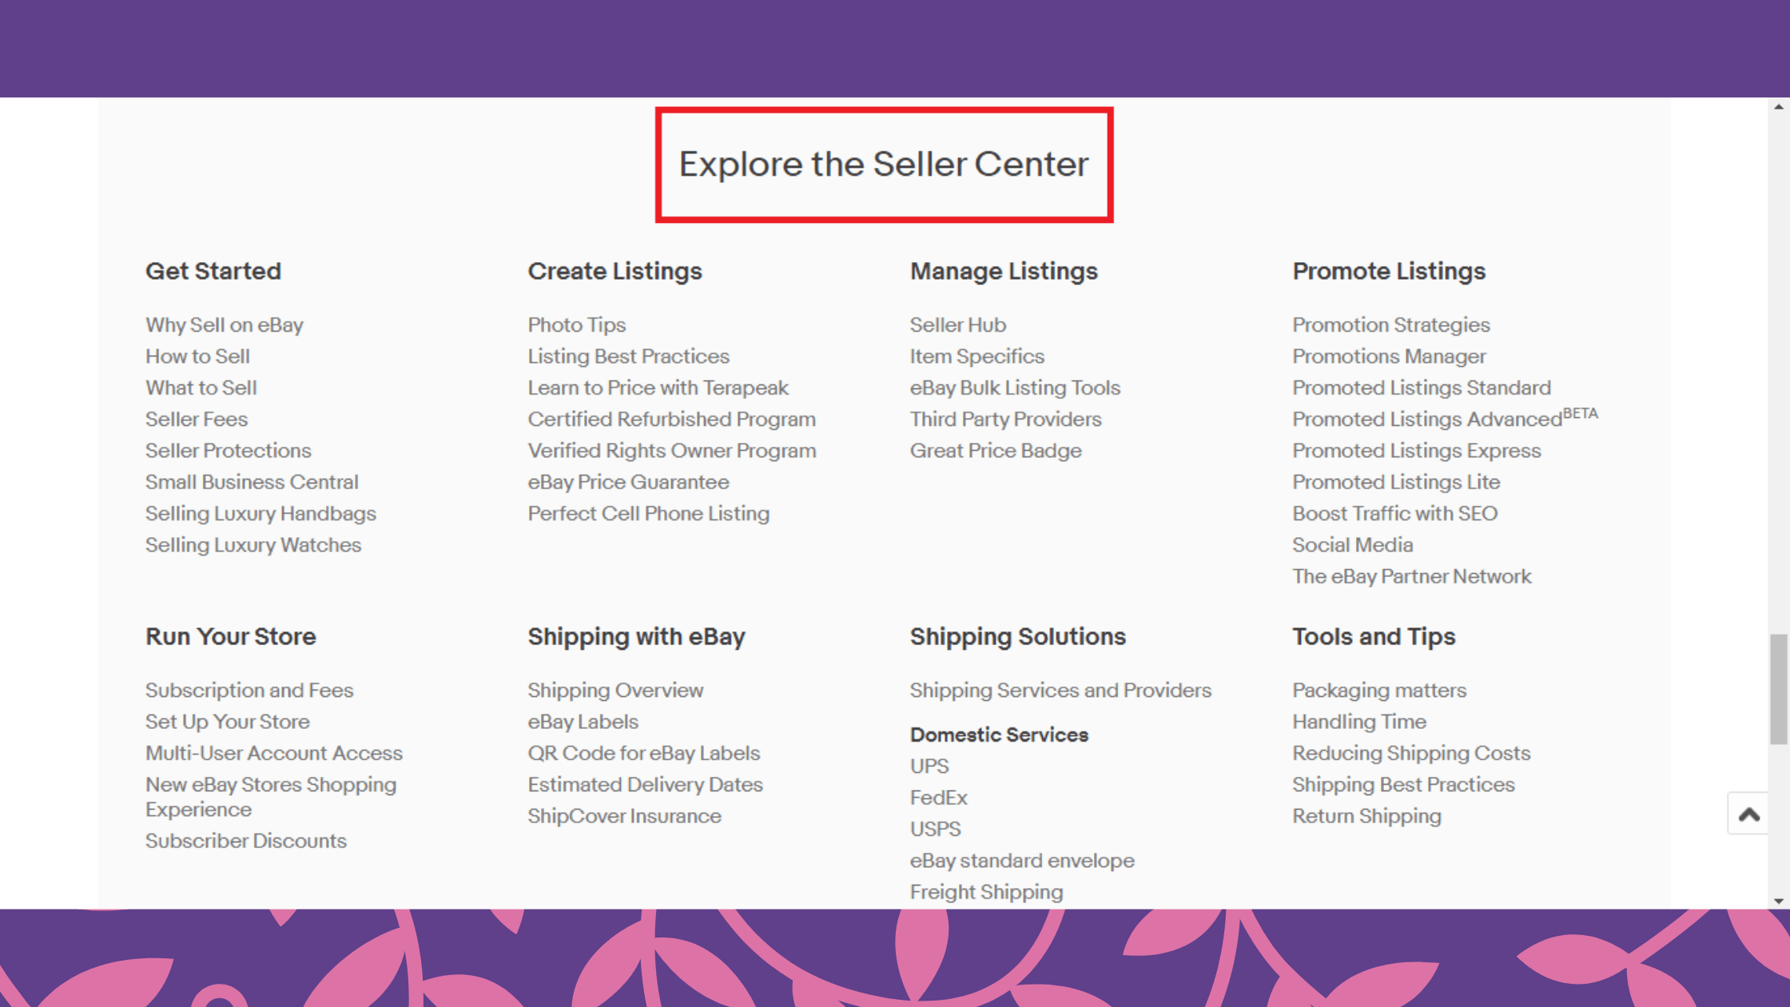Go to Subscription and Fees
Viewport: 1790px width, 1007px height.
[249, 691]
